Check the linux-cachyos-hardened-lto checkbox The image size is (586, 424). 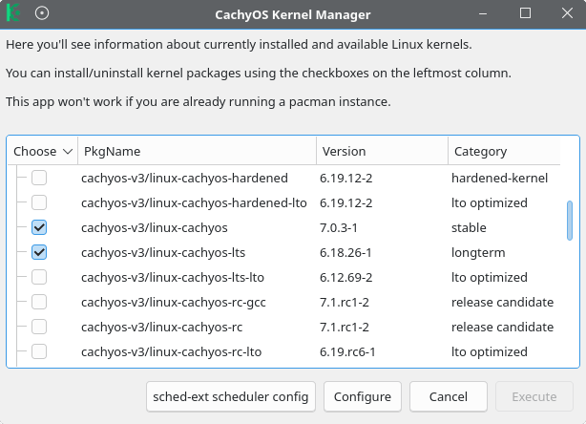tap(39, 202)
